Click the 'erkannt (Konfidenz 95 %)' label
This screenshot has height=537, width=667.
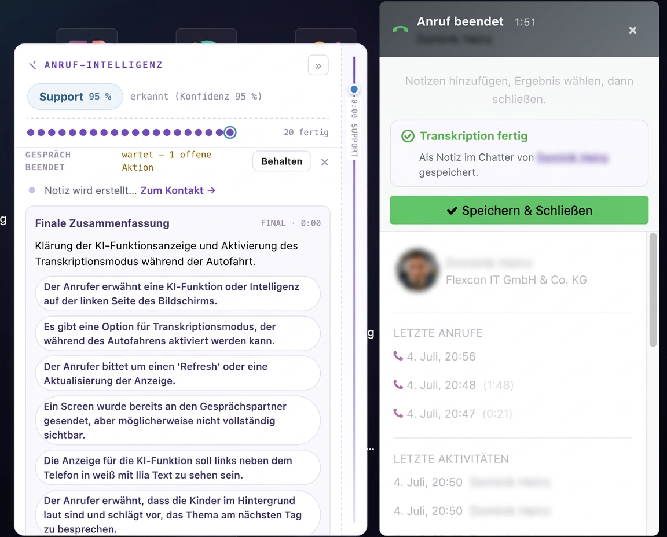(196, 97)
